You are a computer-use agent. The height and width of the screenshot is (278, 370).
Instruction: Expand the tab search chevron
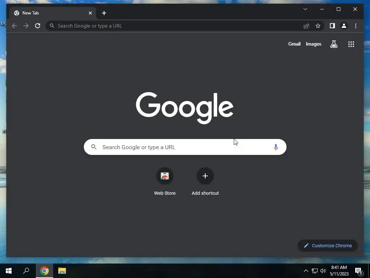[305, 9]
